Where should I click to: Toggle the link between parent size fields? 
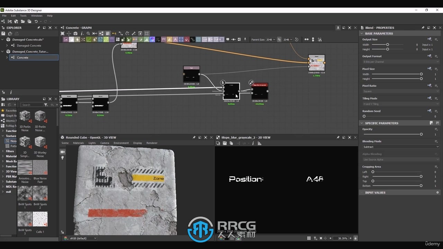coord(279,39)
